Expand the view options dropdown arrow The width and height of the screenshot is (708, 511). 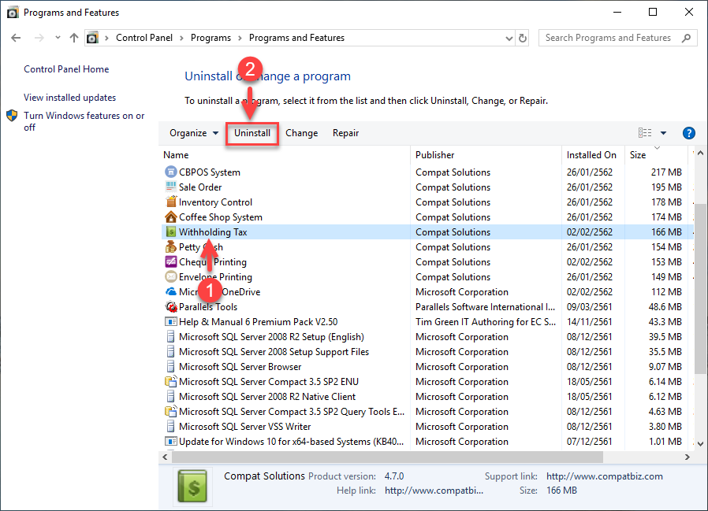(x=663, y=133)
